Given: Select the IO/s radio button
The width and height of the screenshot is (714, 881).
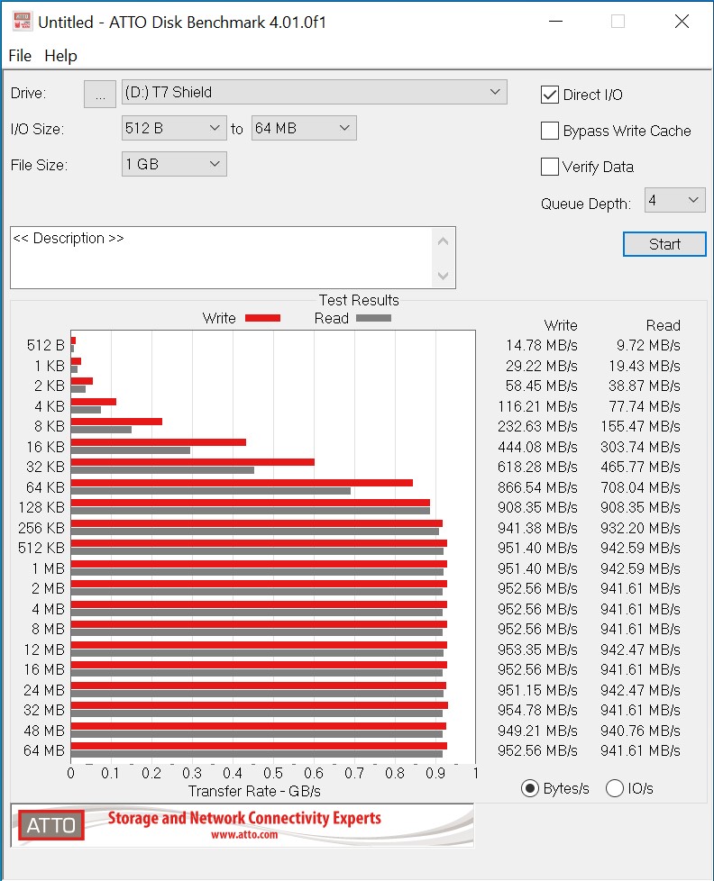Looking at the screenshot, I should [615, 788].
